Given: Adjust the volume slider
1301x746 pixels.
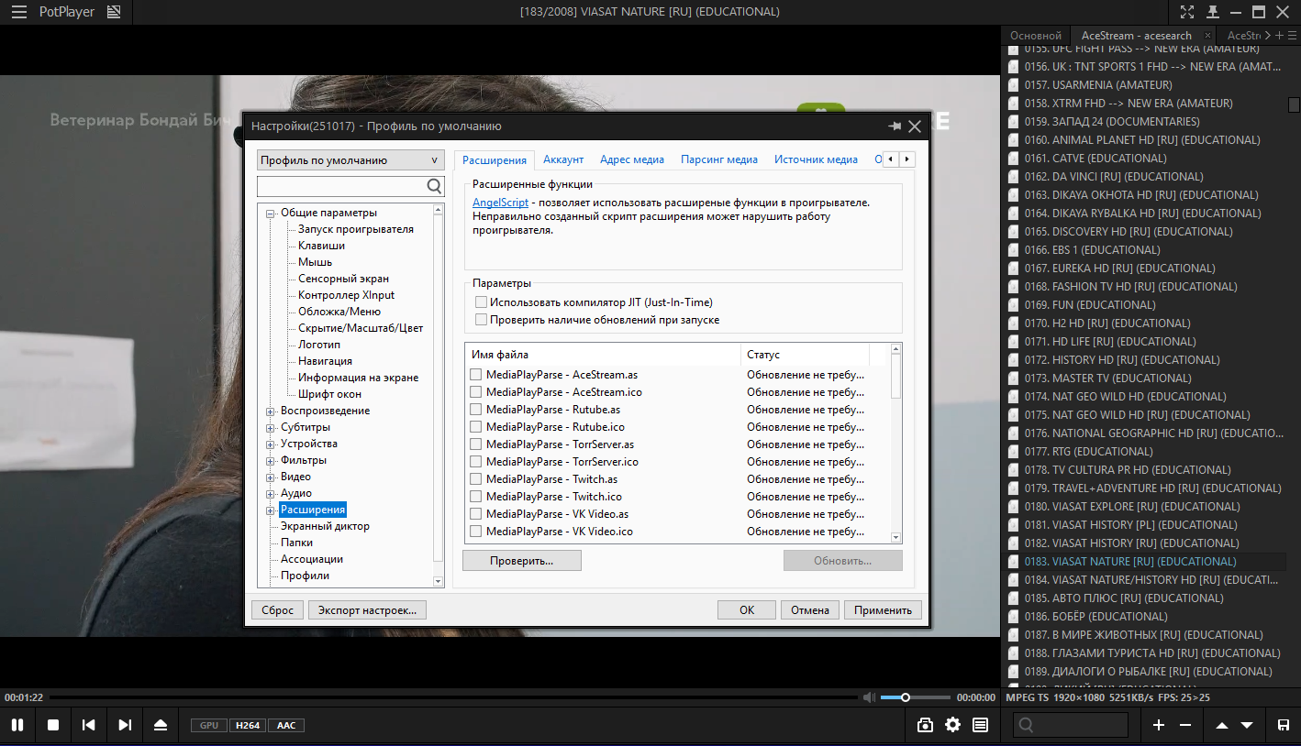Looking at the screenshot, I should click(905, 697).
